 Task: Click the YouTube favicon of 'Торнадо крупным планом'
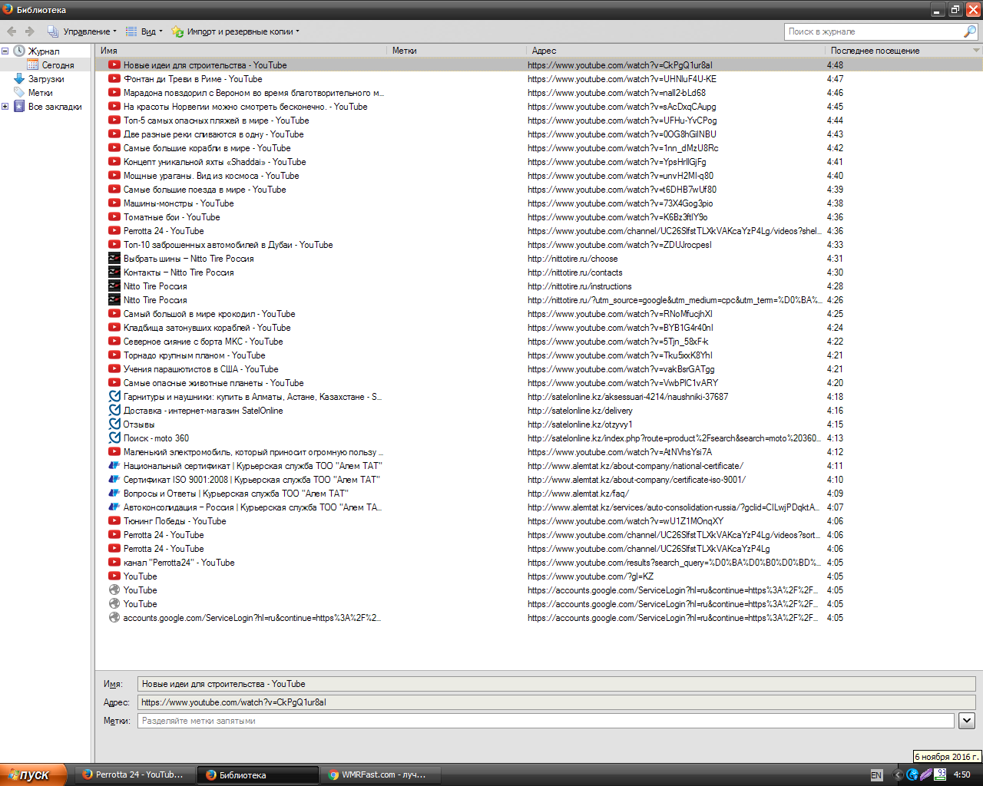(x=114, y=355)
